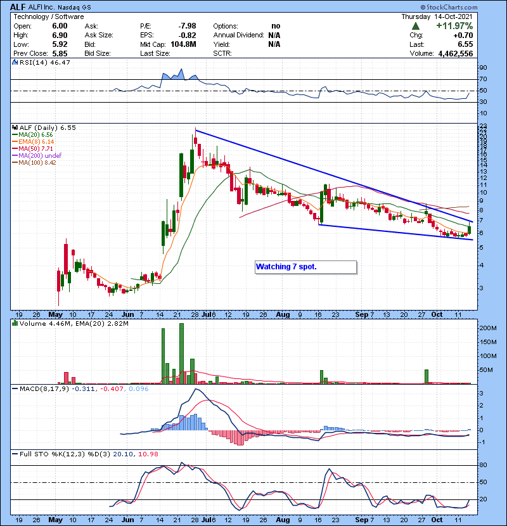
Task: Click the Volume panel legend icon
Action: point(15,324)
